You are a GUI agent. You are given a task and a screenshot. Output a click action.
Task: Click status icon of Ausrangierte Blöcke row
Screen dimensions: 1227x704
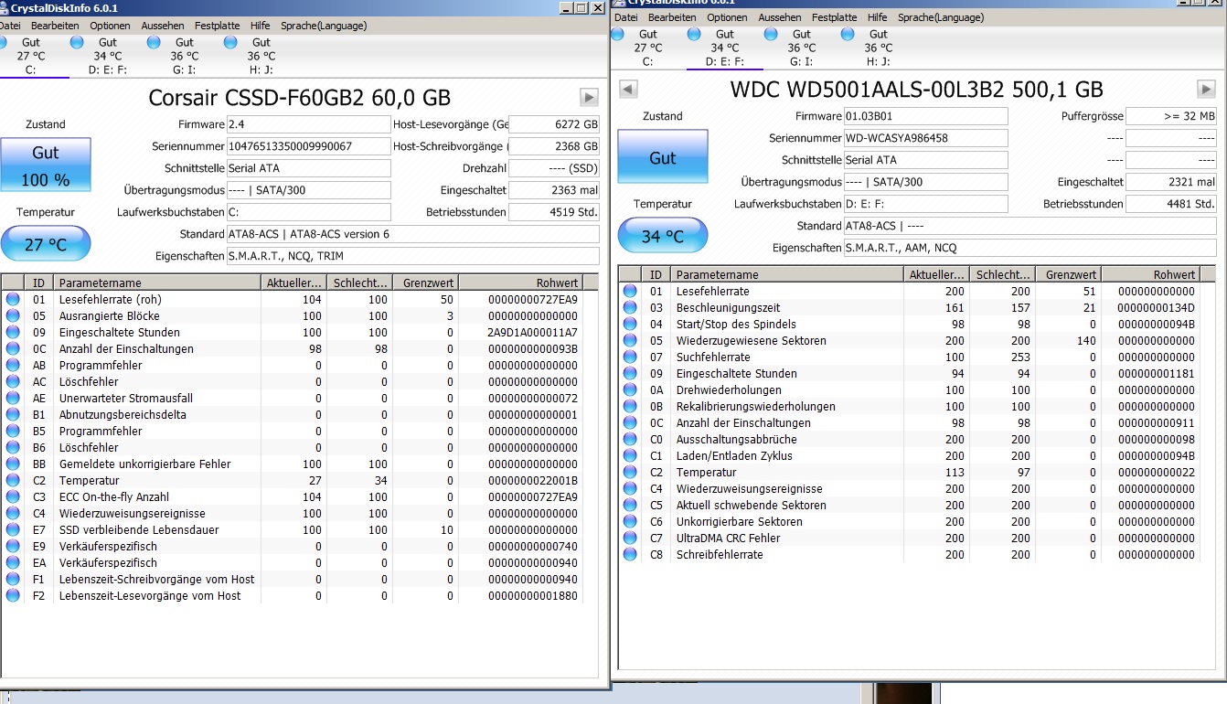point(13,315)
